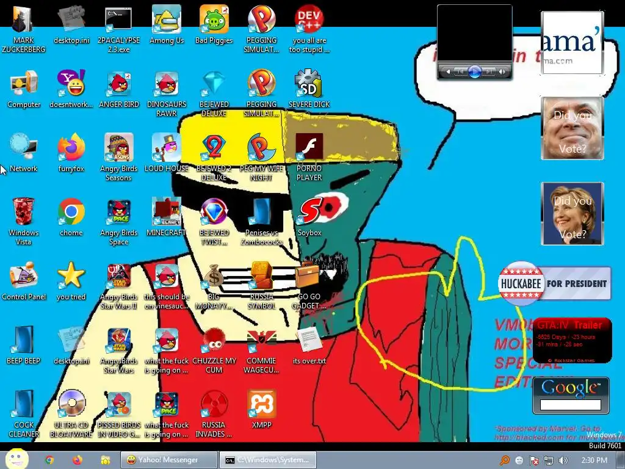This screenshot has height=469, width=625.
Task: Click play on the media player gadget
Action: click(x=475, y=71)
